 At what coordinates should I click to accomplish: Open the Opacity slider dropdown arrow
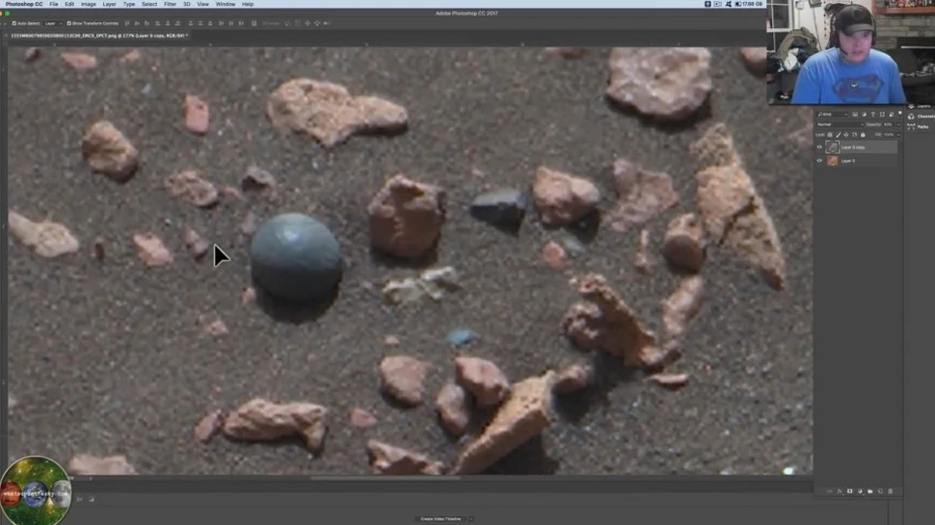[898, 124]
